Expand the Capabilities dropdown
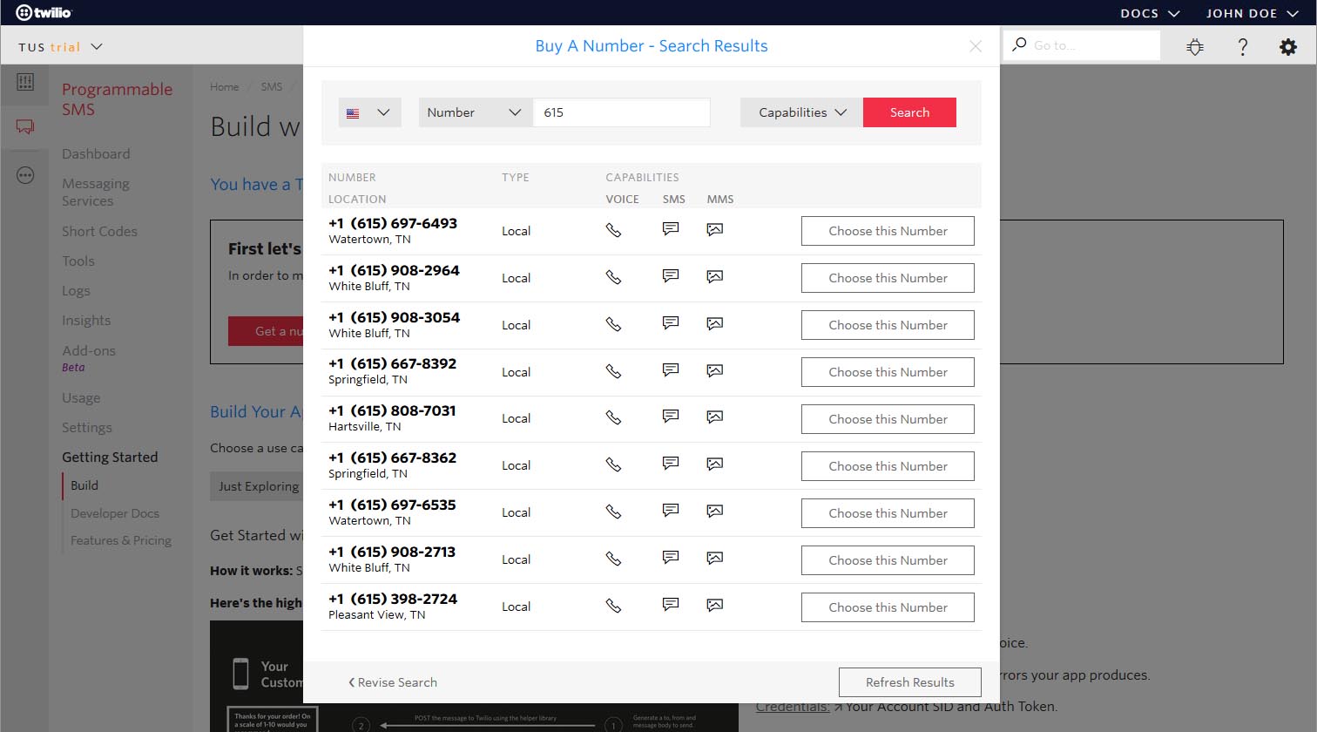1317x732 pixels. coord(801,112)
